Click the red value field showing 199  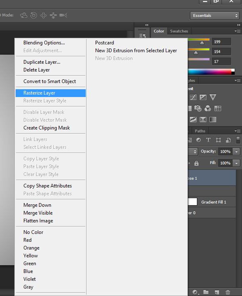point(221,42)
